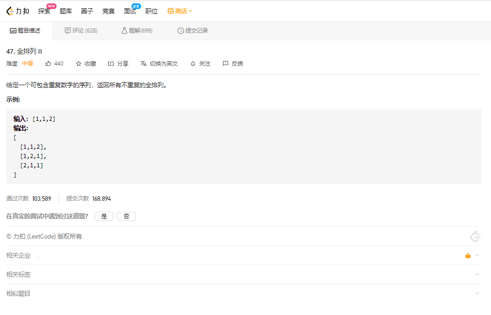
Task: Click the output line [1,2,1],
Action: pos(33,156)
